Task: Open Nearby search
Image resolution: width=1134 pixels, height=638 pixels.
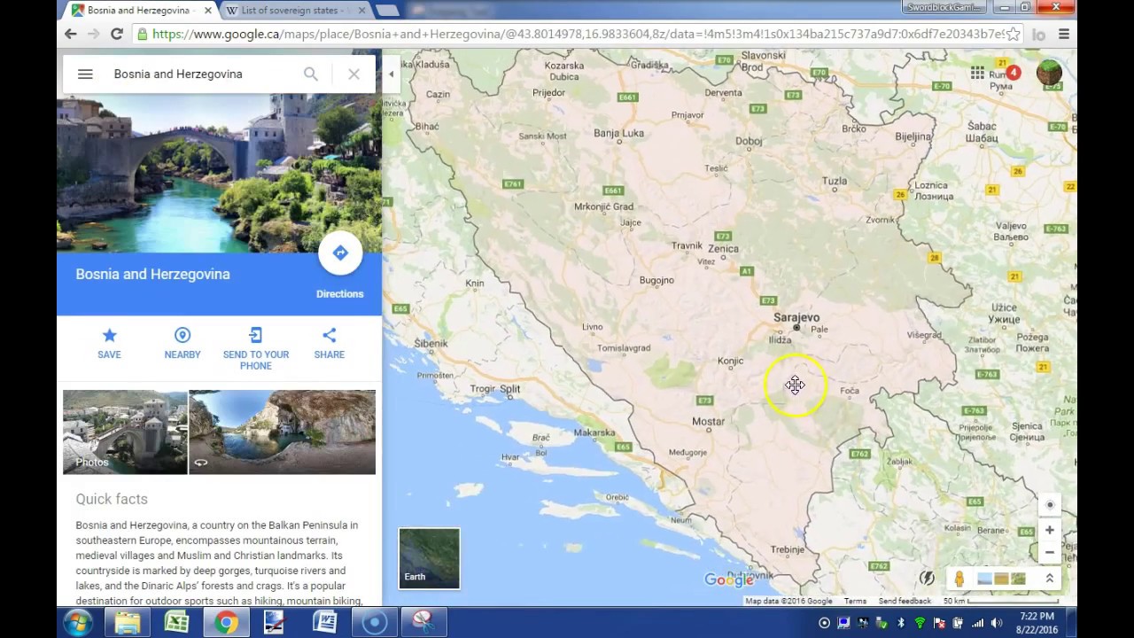Action: [183, 343]
